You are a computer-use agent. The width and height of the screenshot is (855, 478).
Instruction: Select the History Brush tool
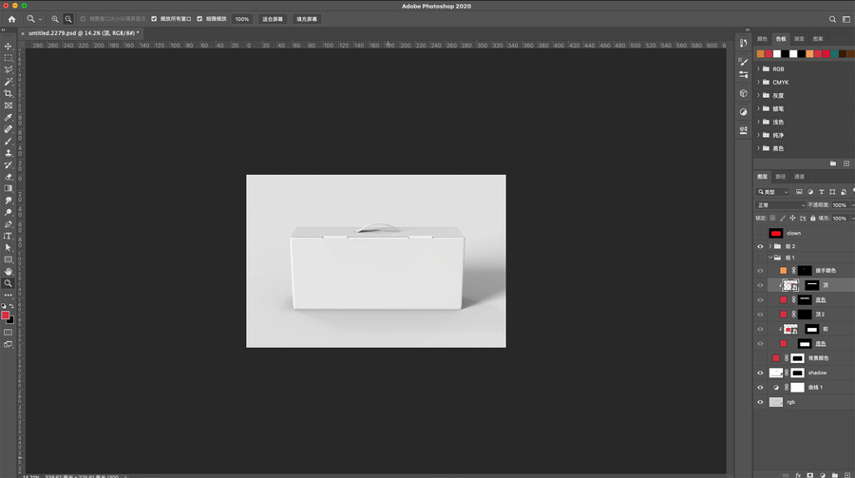tap(9, 164)
